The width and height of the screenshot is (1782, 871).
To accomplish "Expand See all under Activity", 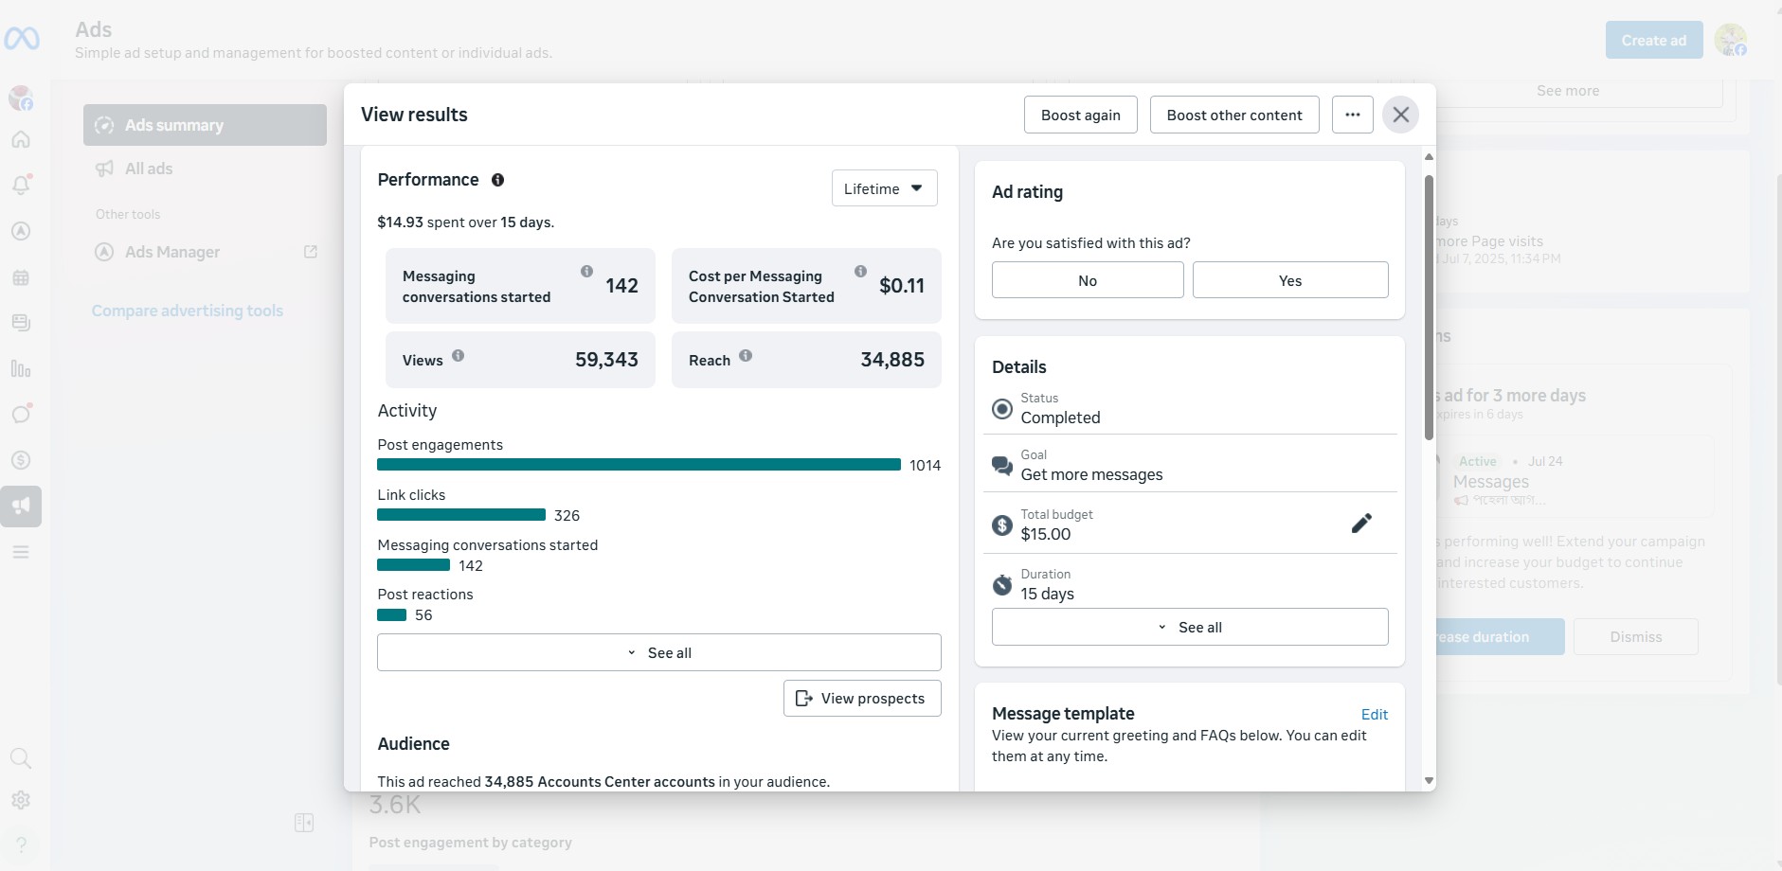I will coord(658,653).
